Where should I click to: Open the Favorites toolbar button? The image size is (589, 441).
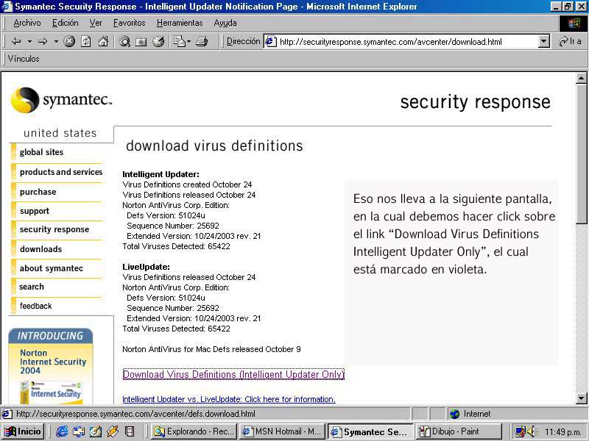tap(141, 42)
